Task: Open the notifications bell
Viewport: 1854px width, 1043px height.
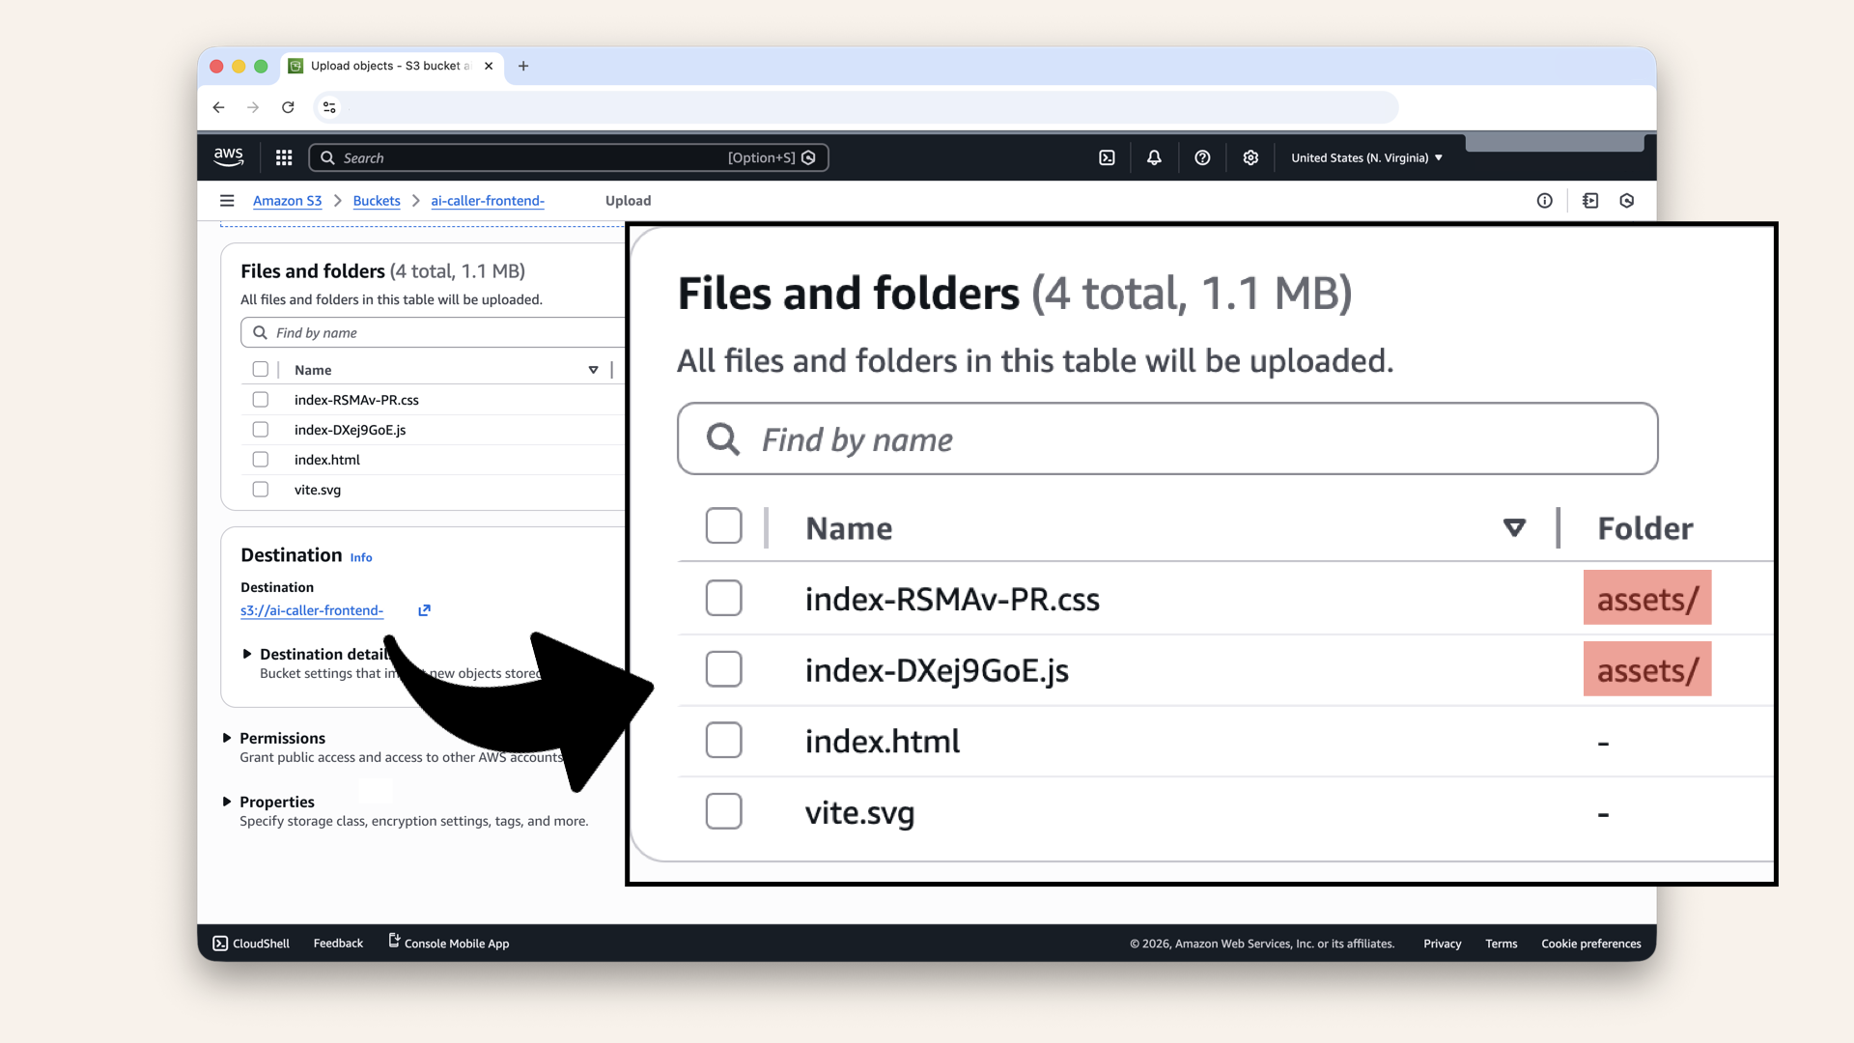Action: (1154, 157)
